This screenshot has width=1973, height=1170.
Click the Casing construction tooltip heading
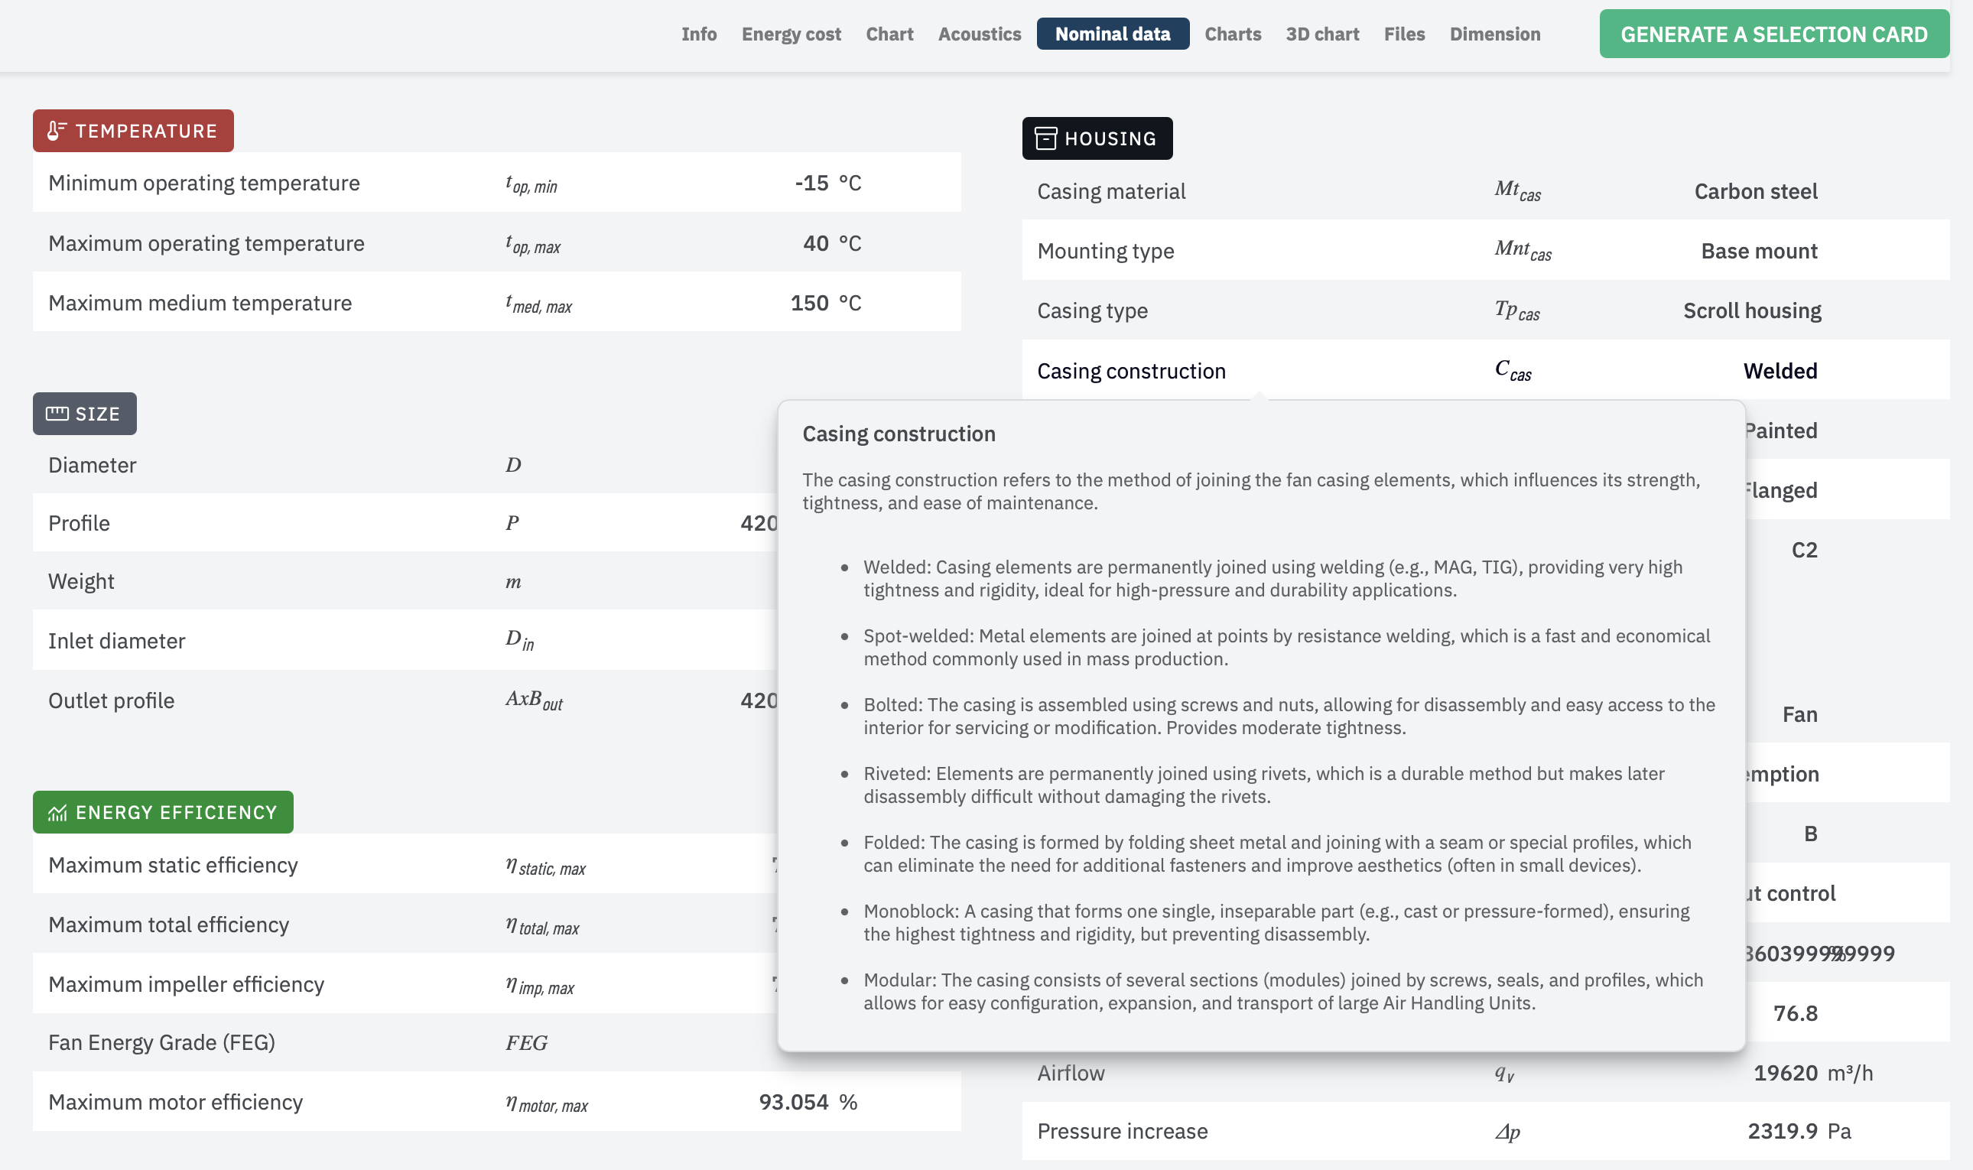[x=899, y=434]
